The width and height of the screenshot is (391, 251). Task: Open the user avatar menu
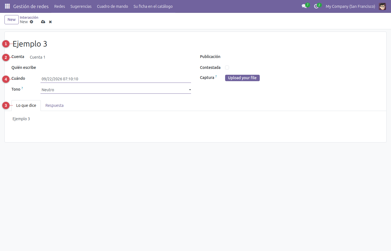382,6
